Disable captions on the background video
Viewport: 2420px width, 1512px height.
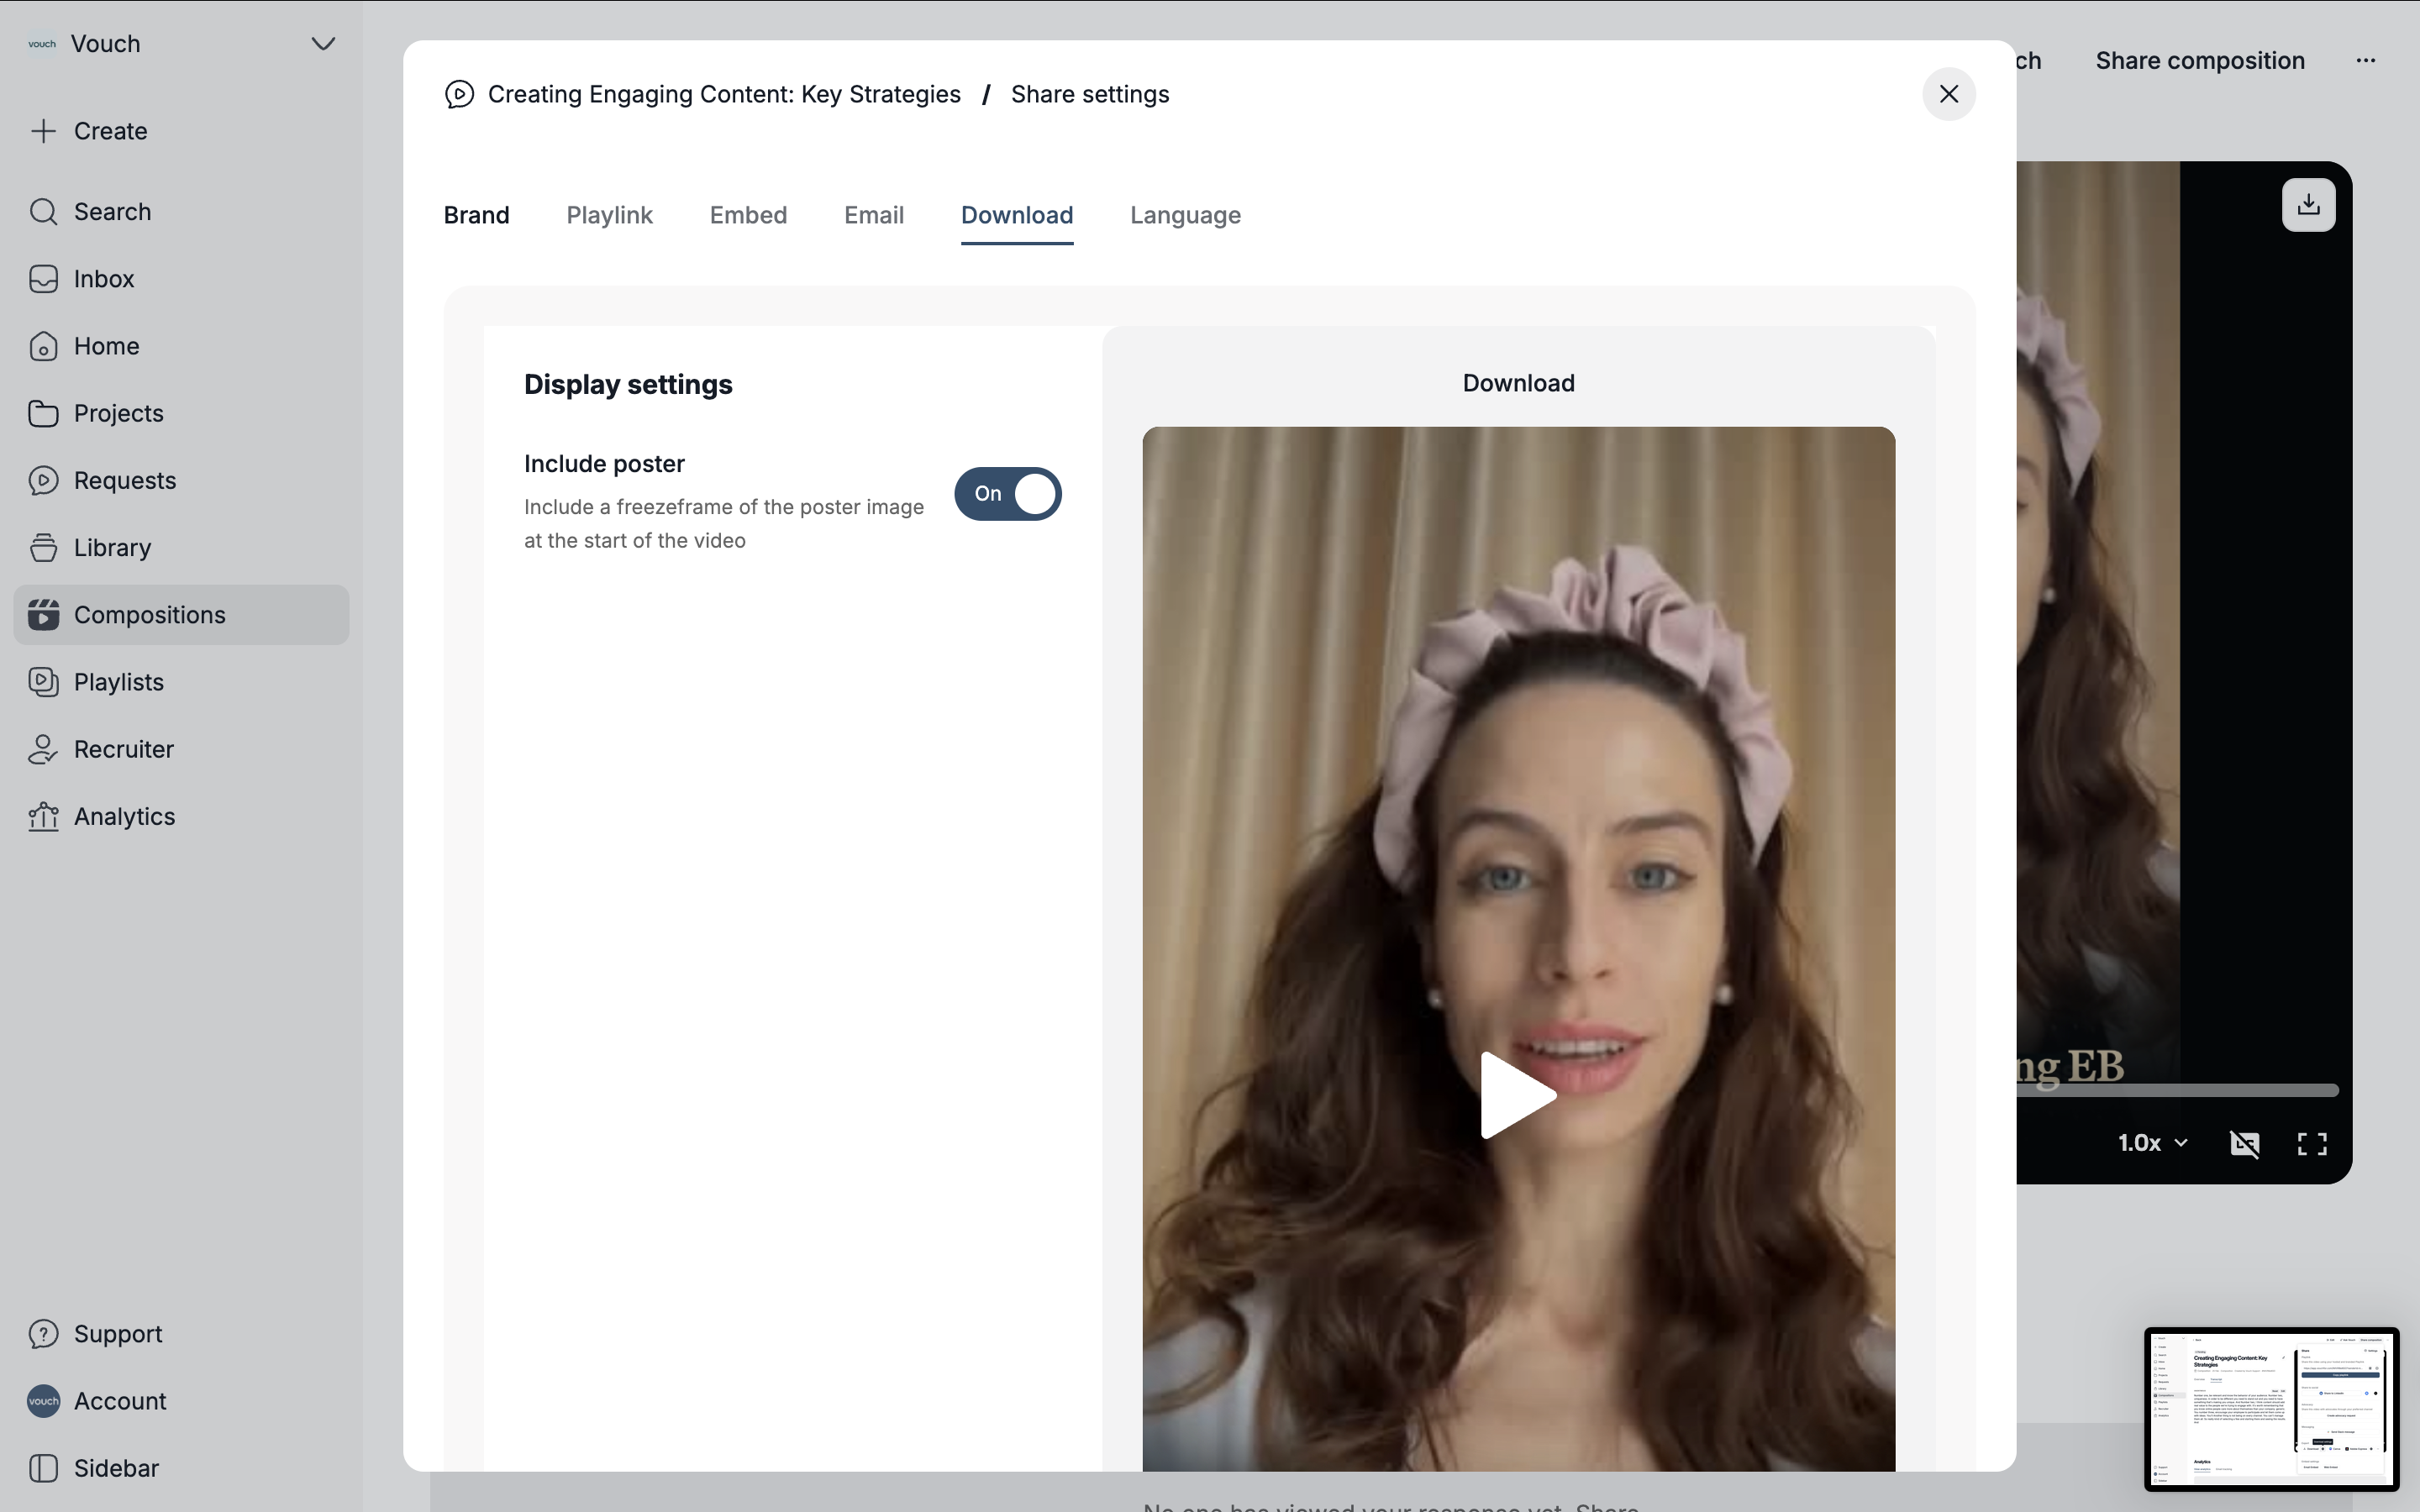(2244, 1143)
